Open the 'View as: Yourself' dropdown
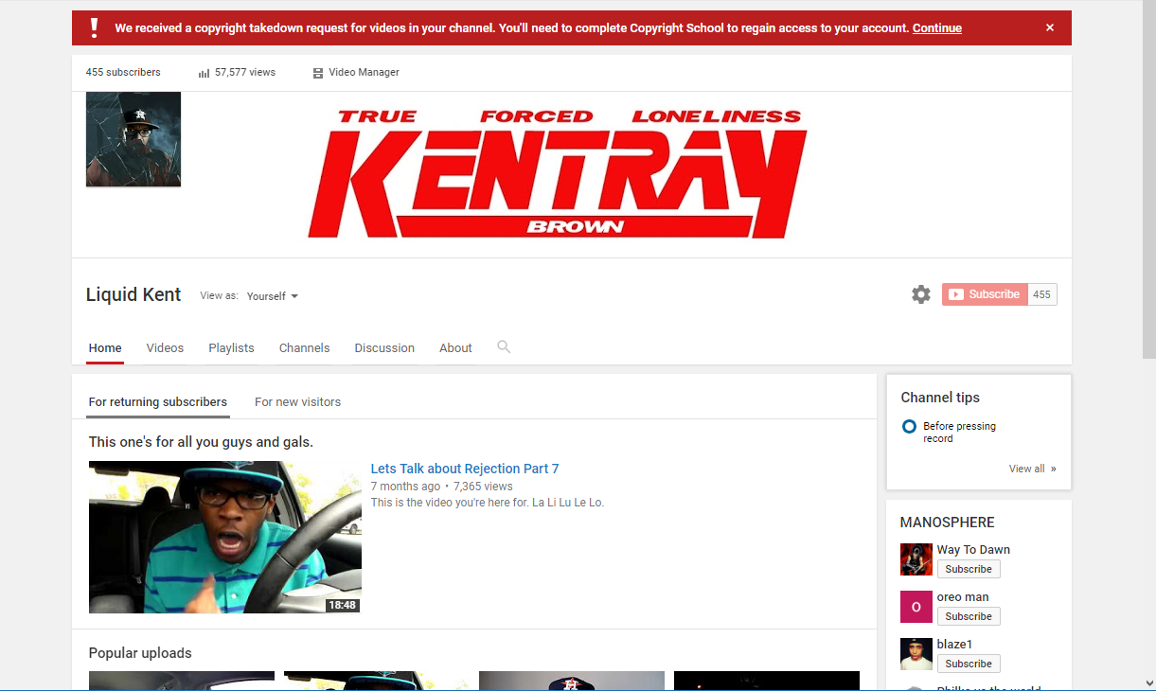Viewport: 1156px width, 691px height. tap(272, 296)
